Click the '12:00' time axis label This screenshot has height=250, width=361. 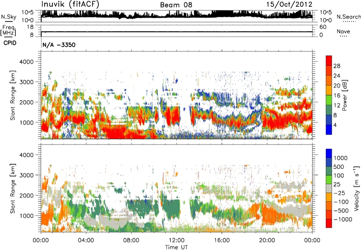176,241
